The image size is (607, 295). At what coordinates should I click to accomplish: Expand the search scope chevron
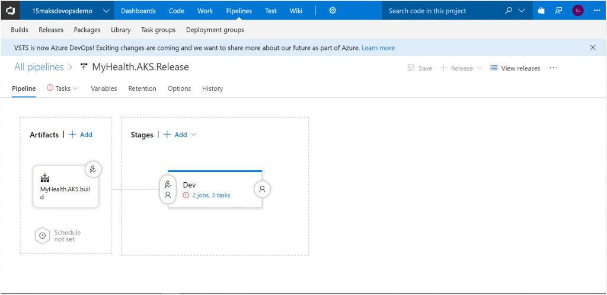522,11
